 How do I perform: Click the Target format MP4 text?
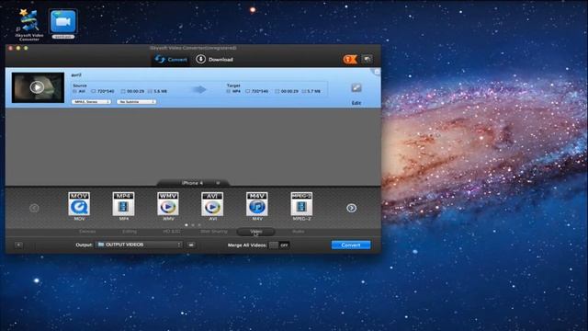(236, 91)
